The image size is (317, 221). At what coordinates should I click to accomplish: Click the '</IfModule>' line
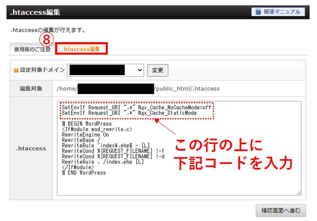[x=78, y=167]
